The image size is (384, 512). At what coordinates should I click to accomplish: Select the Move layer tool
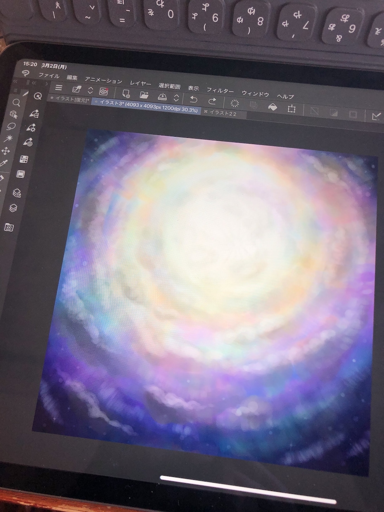click(6, 151)
